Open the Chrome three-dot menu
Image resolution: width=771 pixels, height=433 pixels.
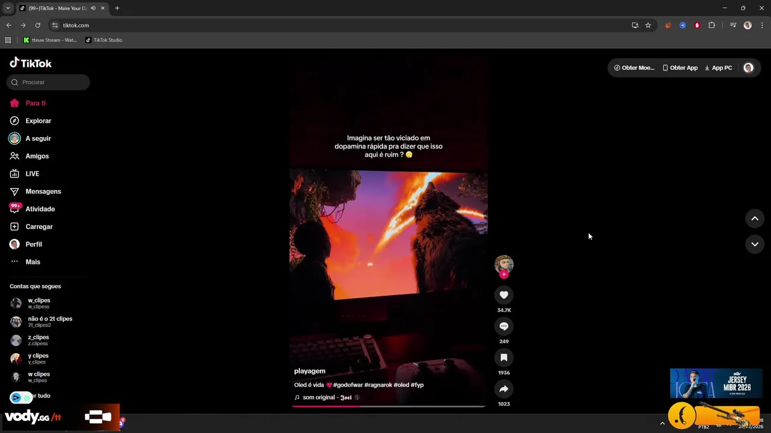pyautogui.click(x=763, y=25)
